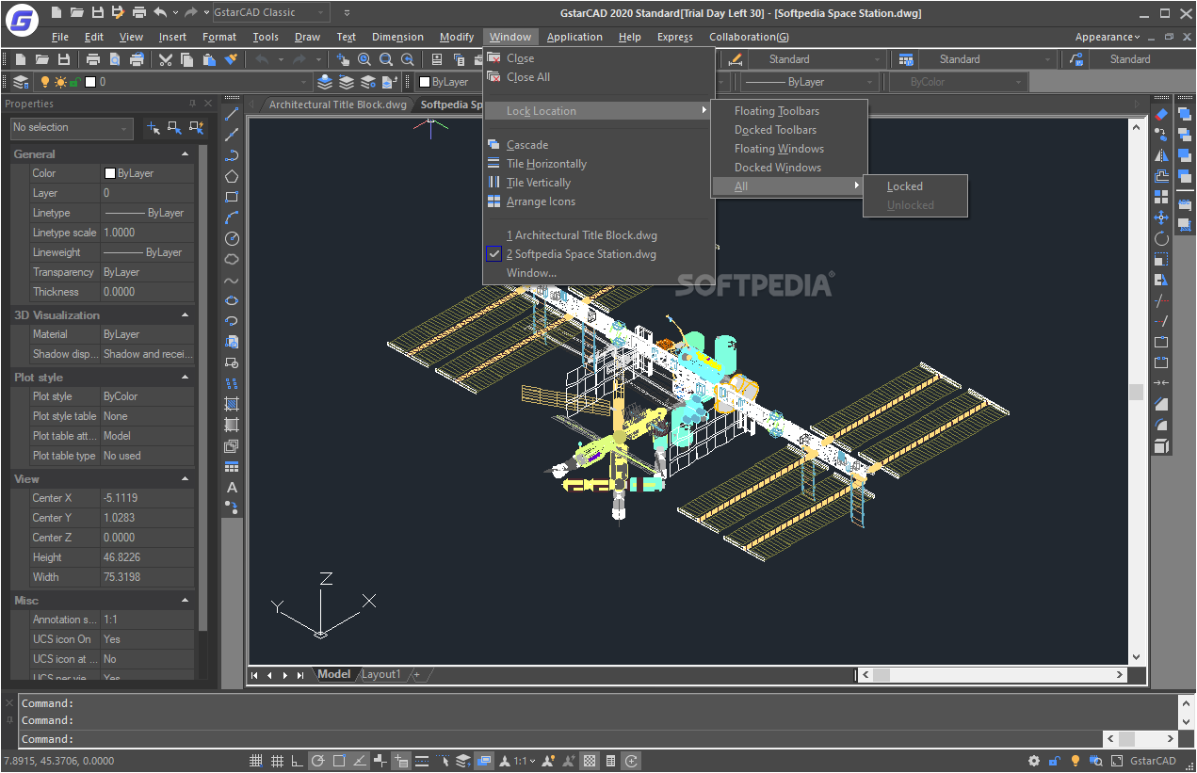Click the GstarCAD application logo button
1197x773 pixels.
click(22, 18)
